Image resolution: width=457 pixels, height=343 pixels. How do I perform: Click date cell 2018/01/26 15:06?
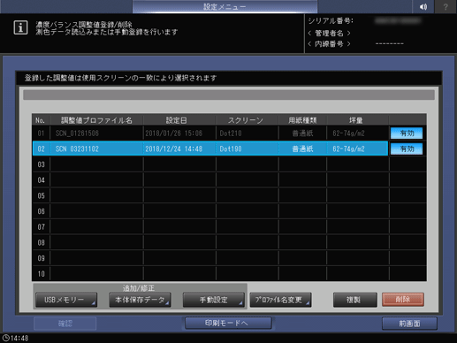tap(174, 133)
